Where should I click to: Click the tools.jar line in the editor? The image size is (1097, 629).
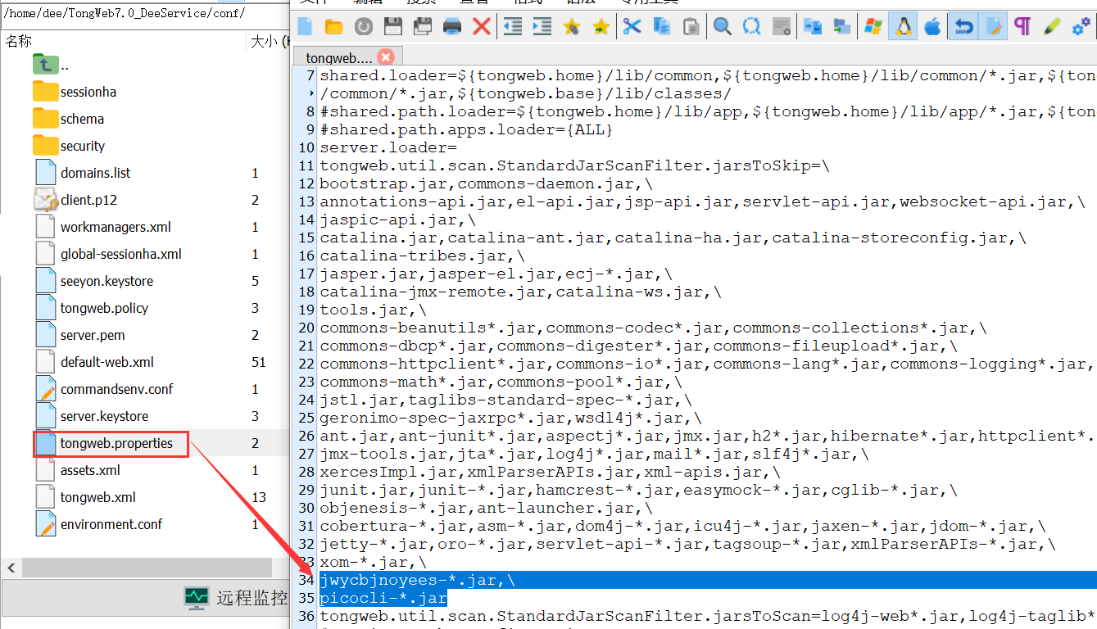coord(373,310)
